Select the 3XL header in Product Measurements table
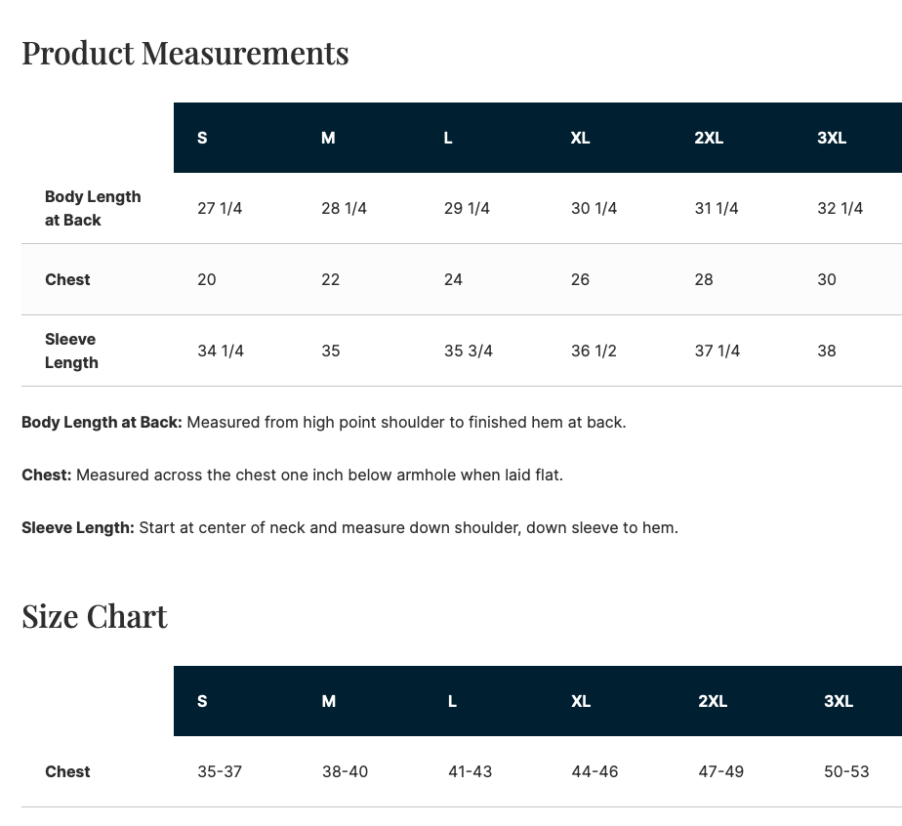Viewport: 902px width, 826px height. click(832, 138)
